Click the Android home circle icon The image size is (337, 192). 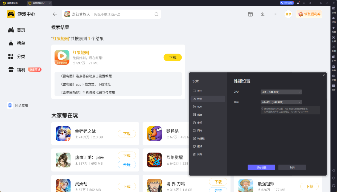coord(333,178)
